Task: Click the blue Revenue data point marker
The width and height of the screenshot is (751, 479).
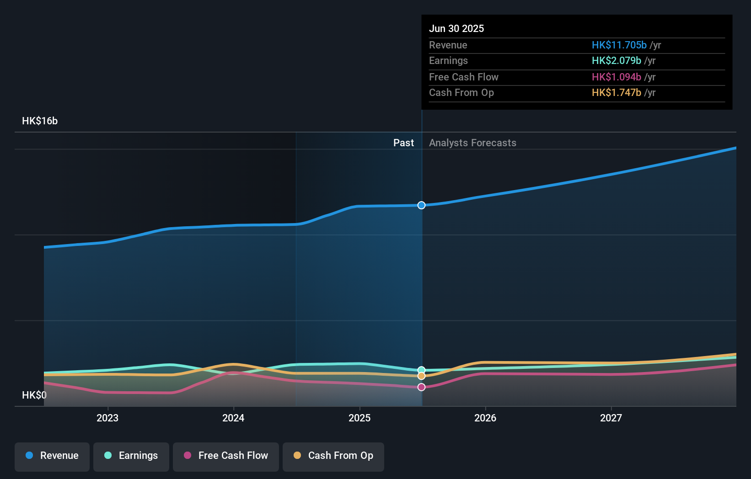Action: 421,205
